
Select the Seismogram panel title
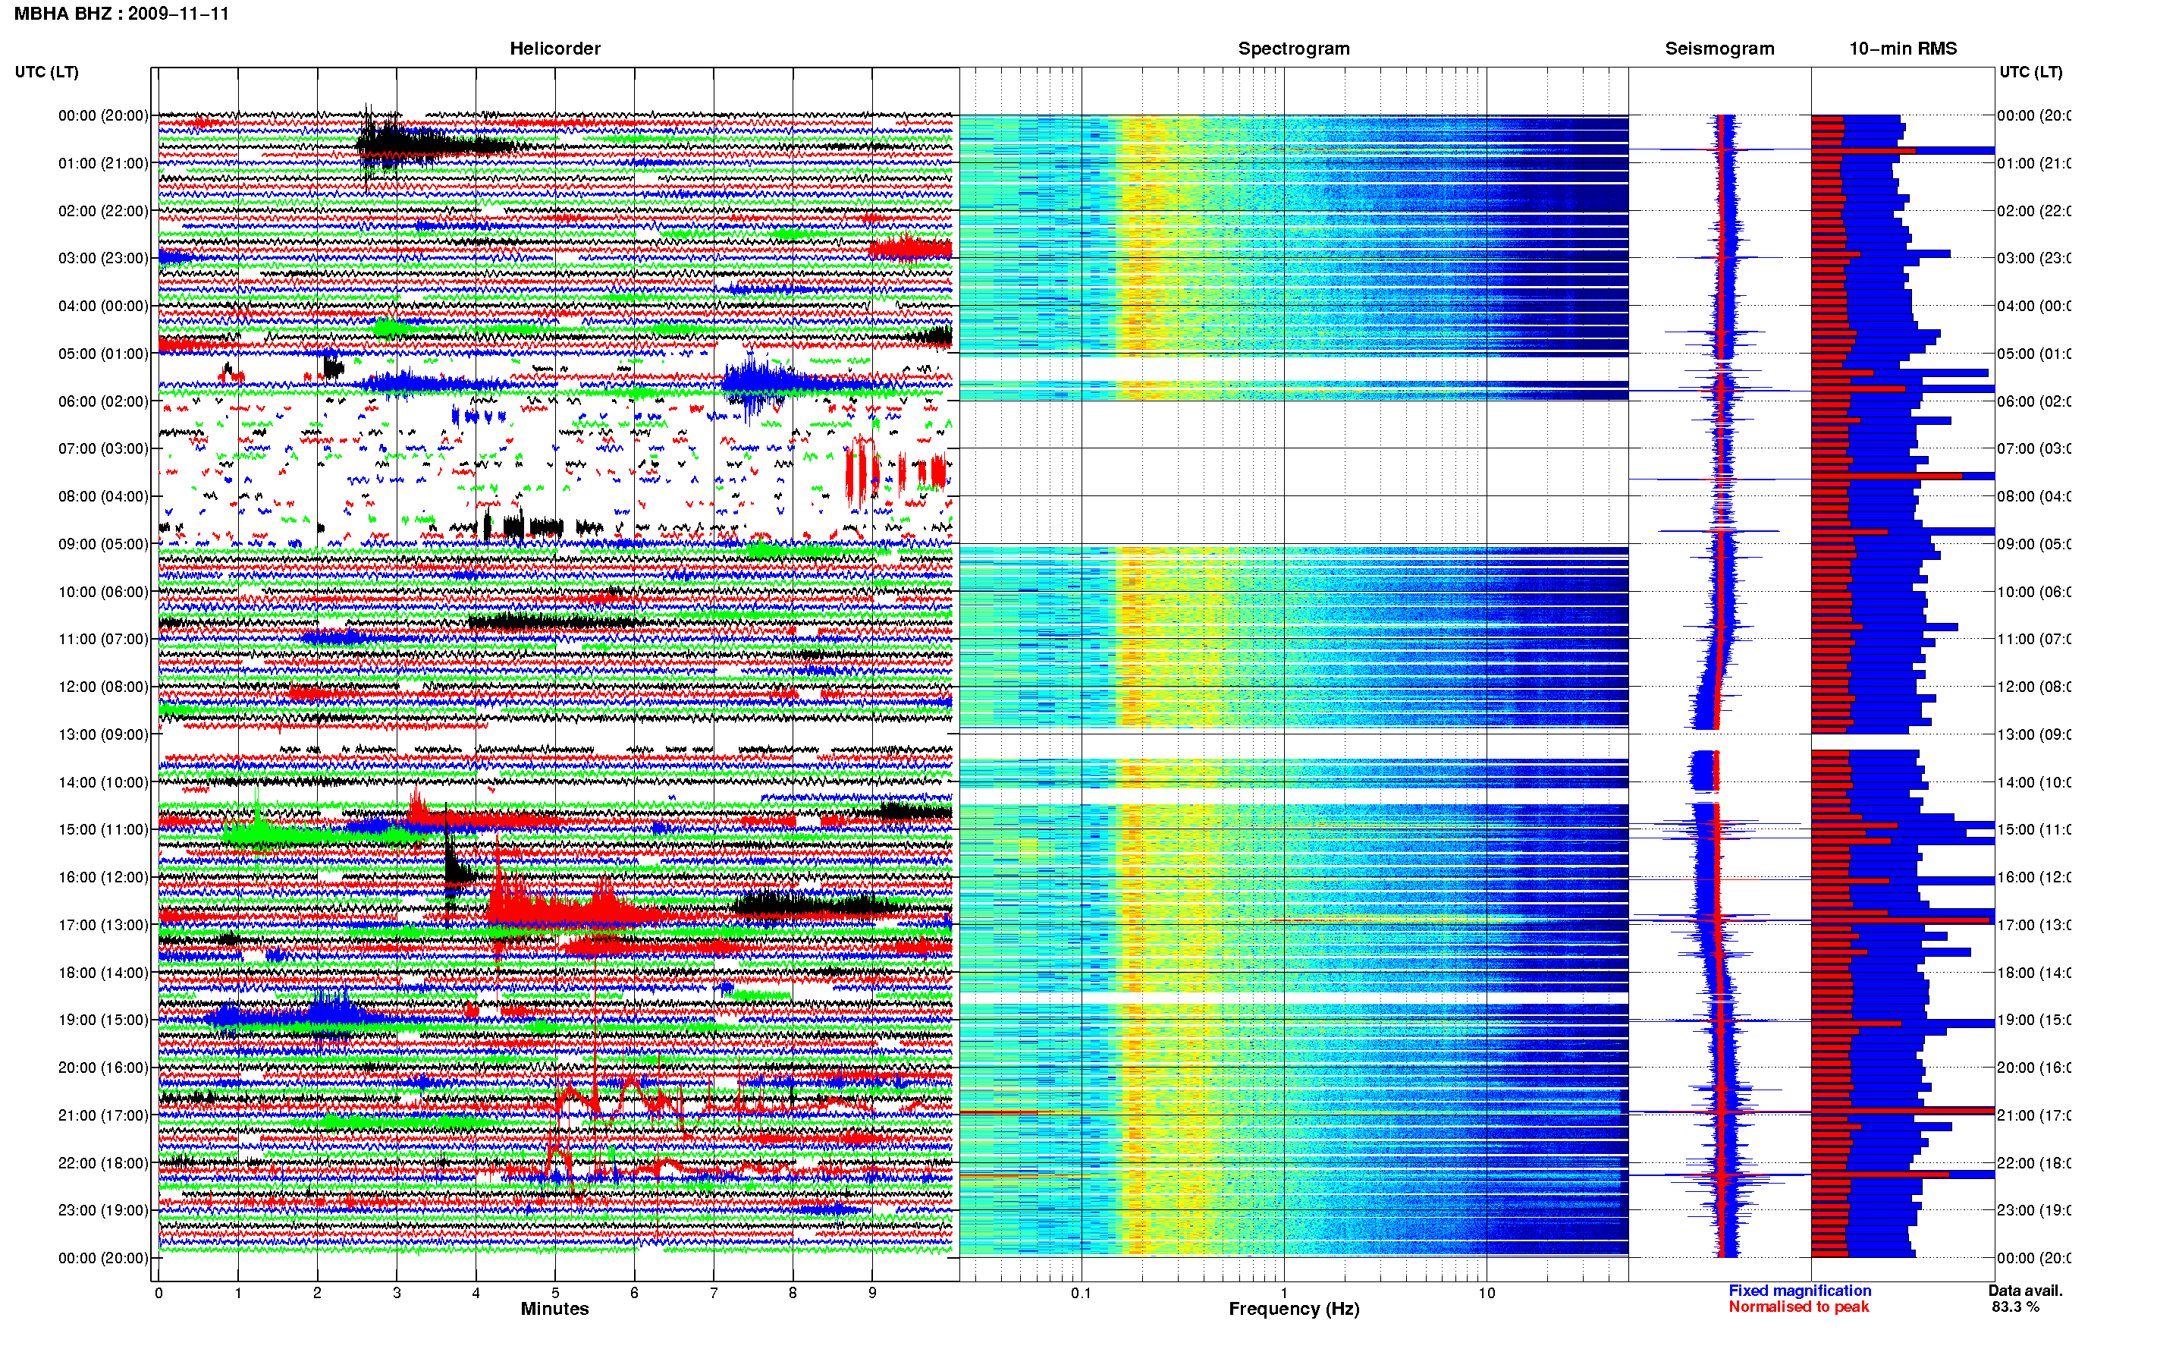click(1719, 49)
